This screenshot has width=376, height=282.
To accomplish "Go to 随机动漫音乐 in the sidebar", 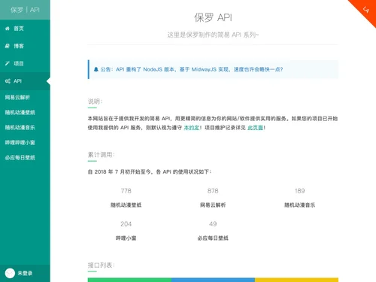I will pos(25,127).
